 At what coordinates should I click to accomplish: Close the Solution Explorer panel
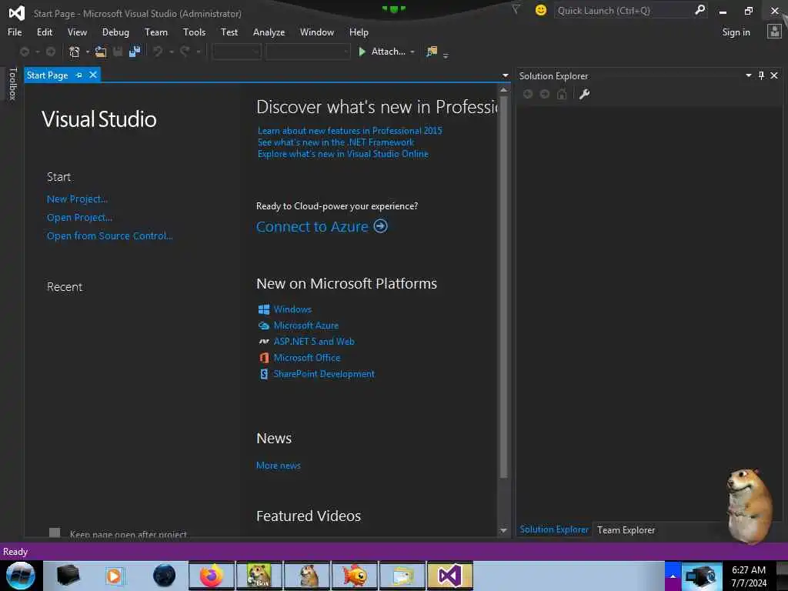point(774,75)
